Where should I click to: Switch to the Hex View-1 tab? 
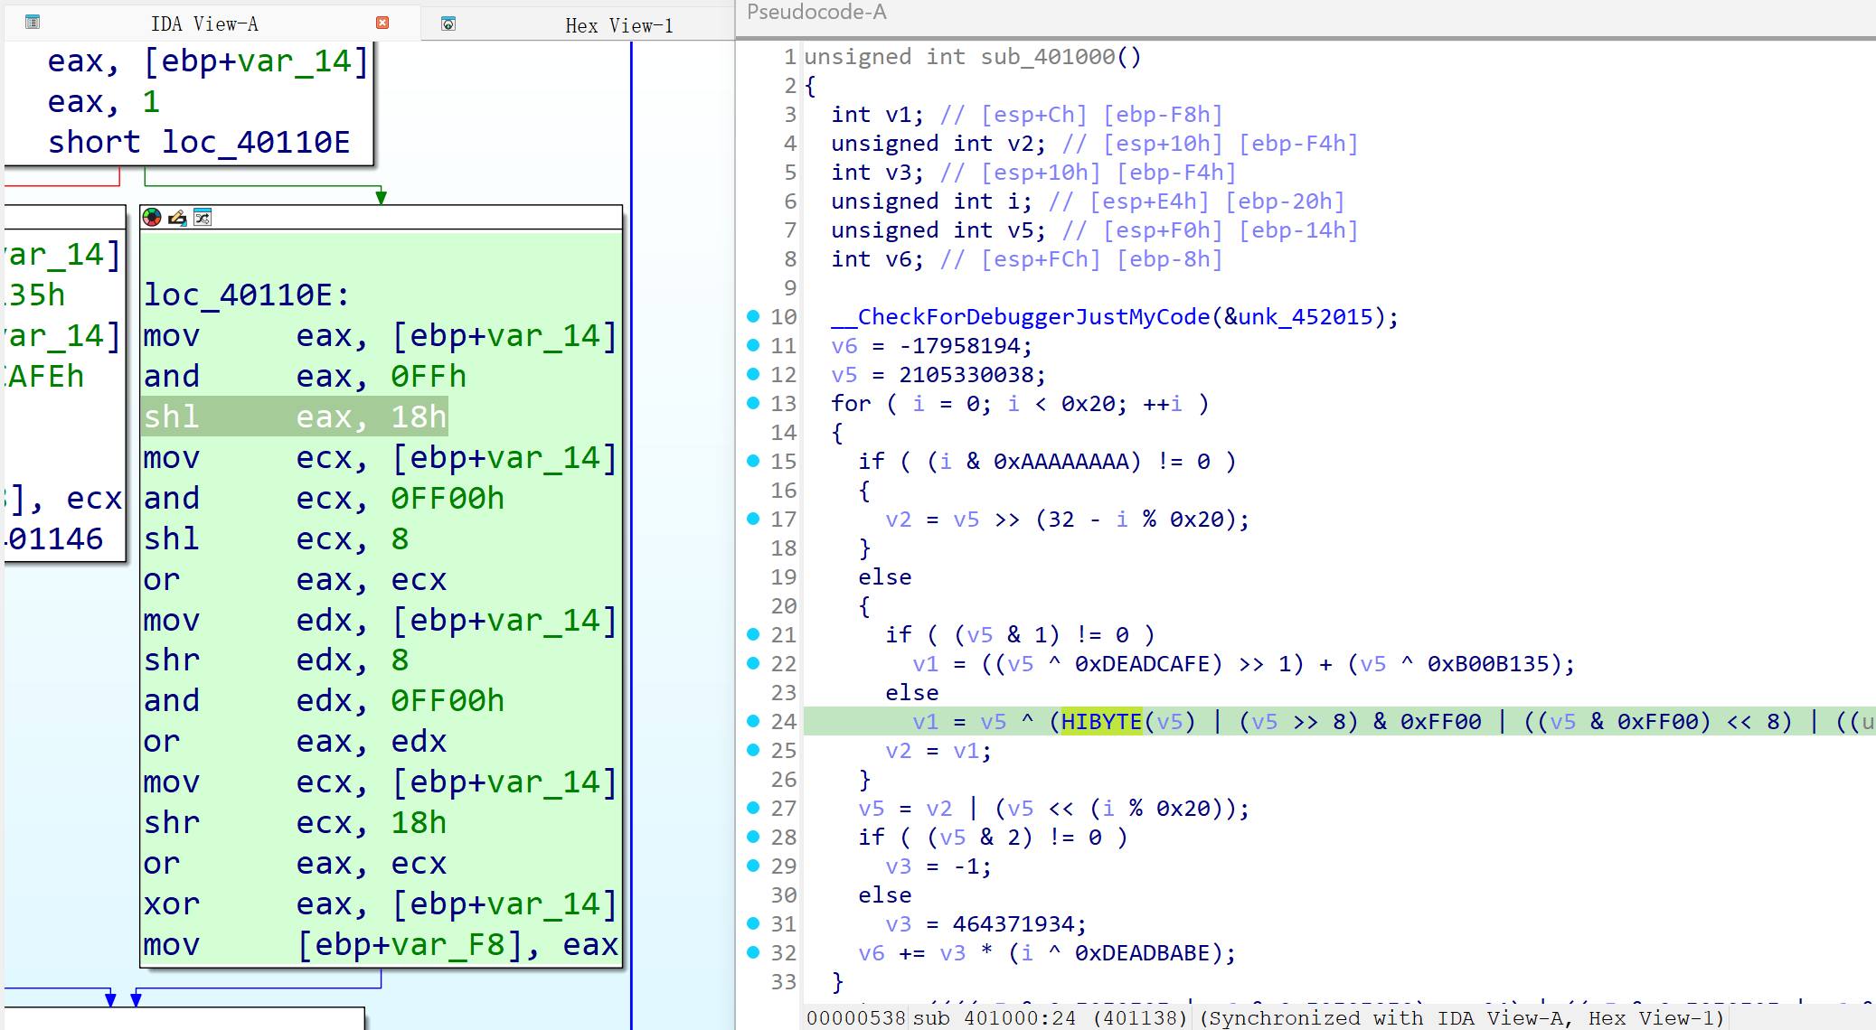(618, 25)
